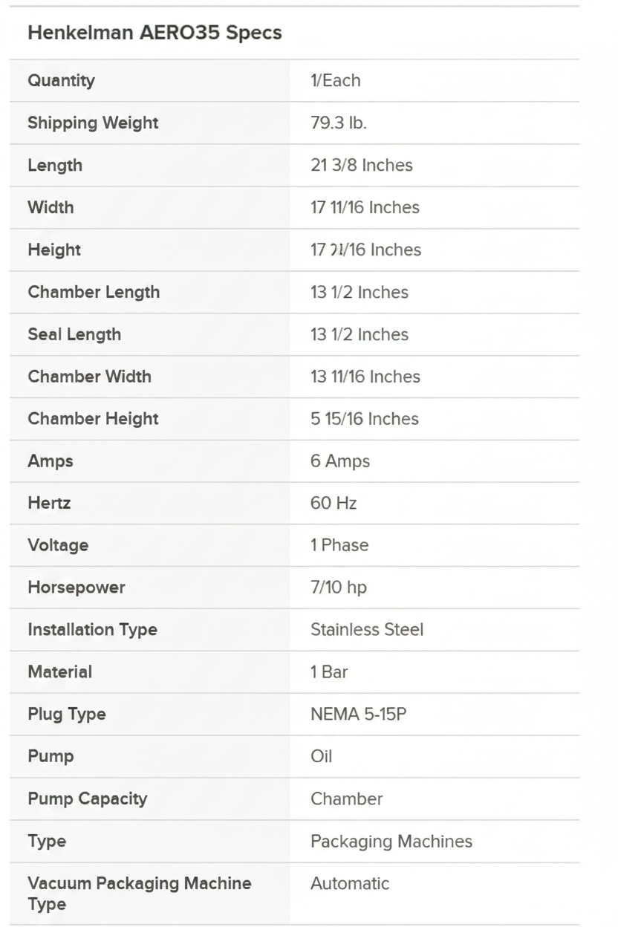Select the 60 Hz value
Image resolution: width=618 pixels, height=927 pixels.
[x=334, y=503]
